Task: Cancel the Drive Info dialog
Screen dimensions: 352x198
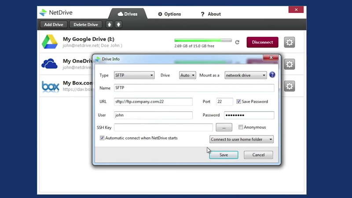Action: [258, 155]
